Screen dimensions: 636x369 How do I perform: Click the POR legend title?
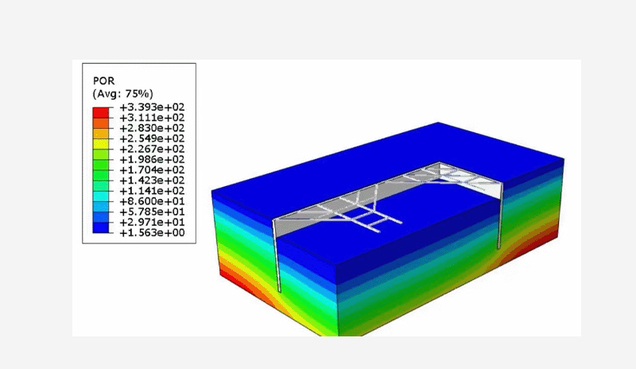[x=104, y=80]
